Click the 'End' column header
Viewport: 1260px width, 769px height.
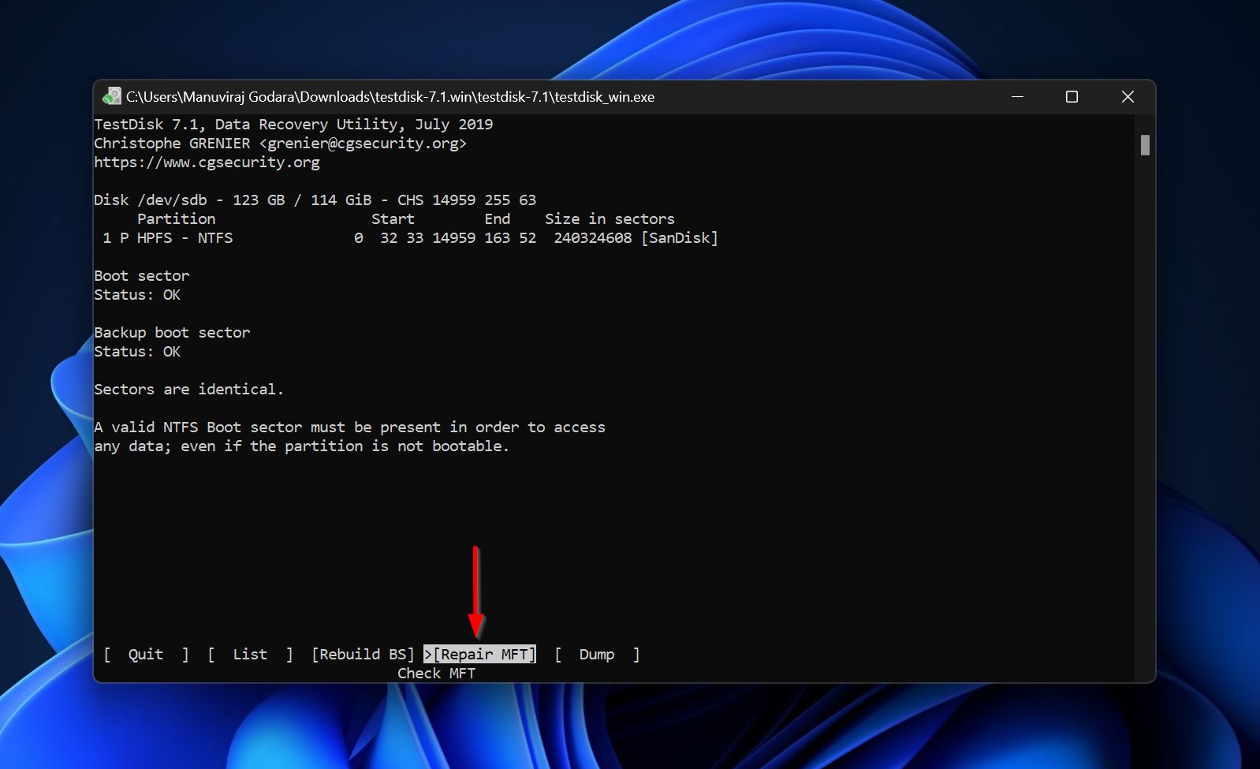497,219
